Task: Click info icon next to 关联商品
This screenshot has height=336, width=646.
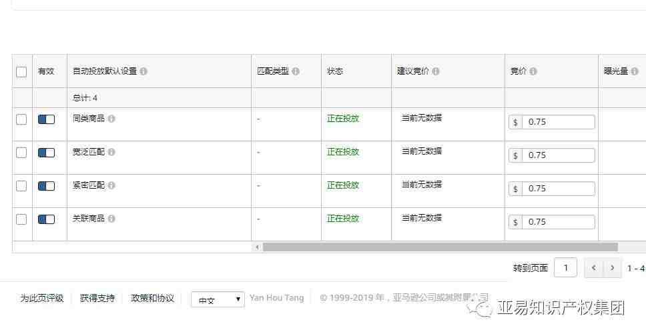Action: pyautogui.click(x=111, y=219)
